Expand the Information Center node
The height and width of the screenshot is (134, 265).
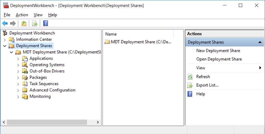pos(5,40)
